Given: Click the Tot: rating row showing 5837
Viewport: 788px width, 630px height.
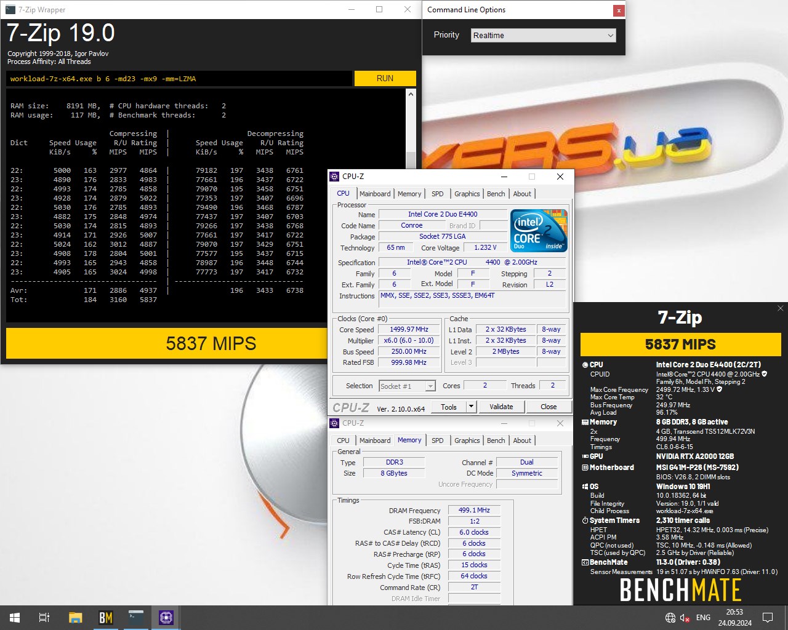Looking at the screenshot, I should click(x=84, y=300).
